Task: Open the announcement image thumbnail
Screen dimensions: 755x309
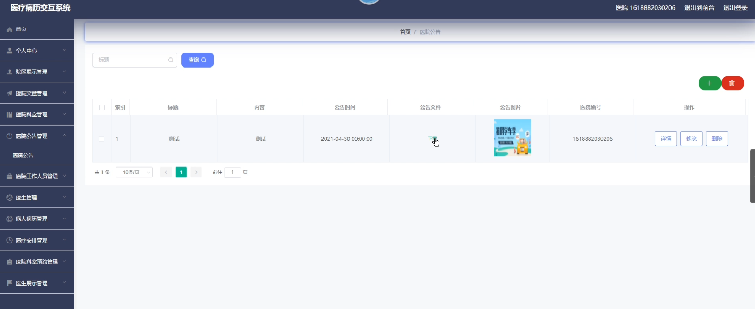Action: click(x=512, y=138)
